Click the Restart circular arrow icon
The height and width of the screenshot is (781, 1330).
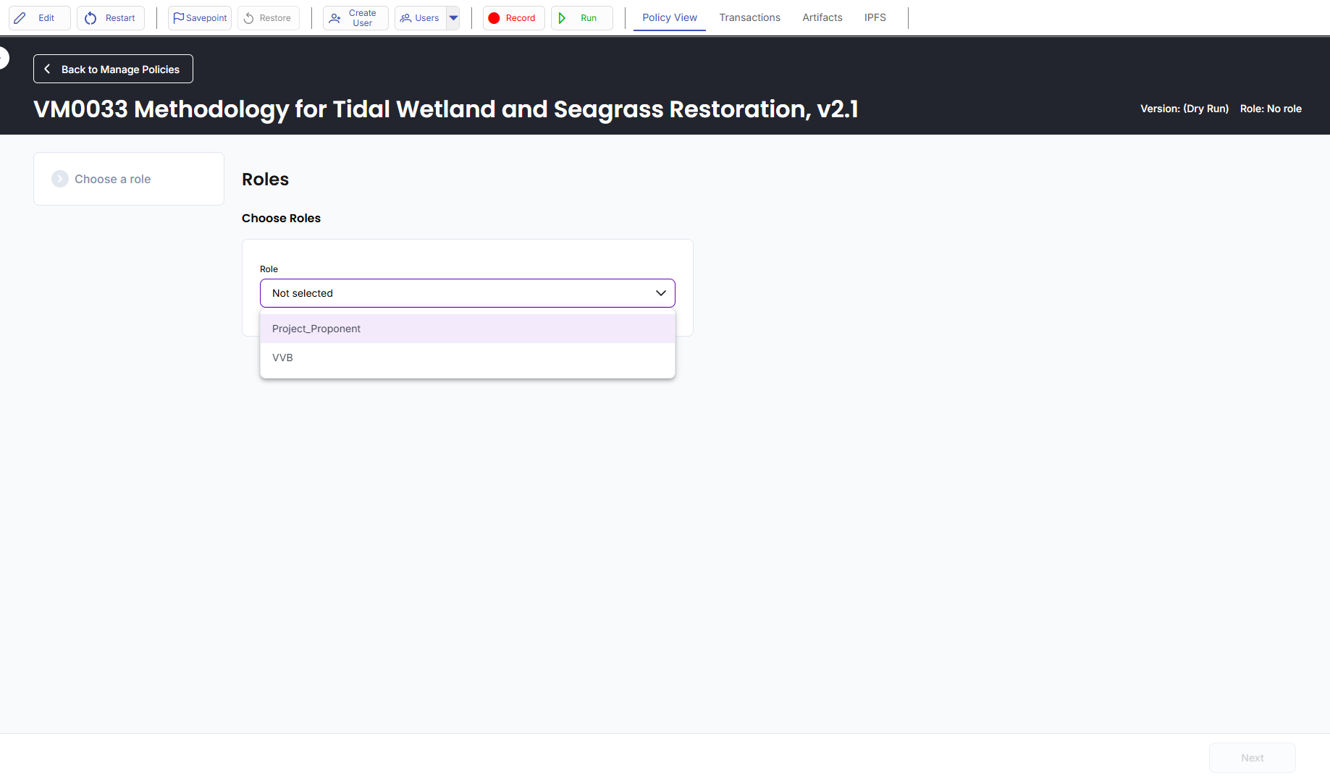91,18
